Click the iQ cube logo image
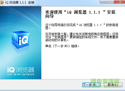Image resolution: width=125 pixels, height=91 pixels. click(x=21, y=40)
